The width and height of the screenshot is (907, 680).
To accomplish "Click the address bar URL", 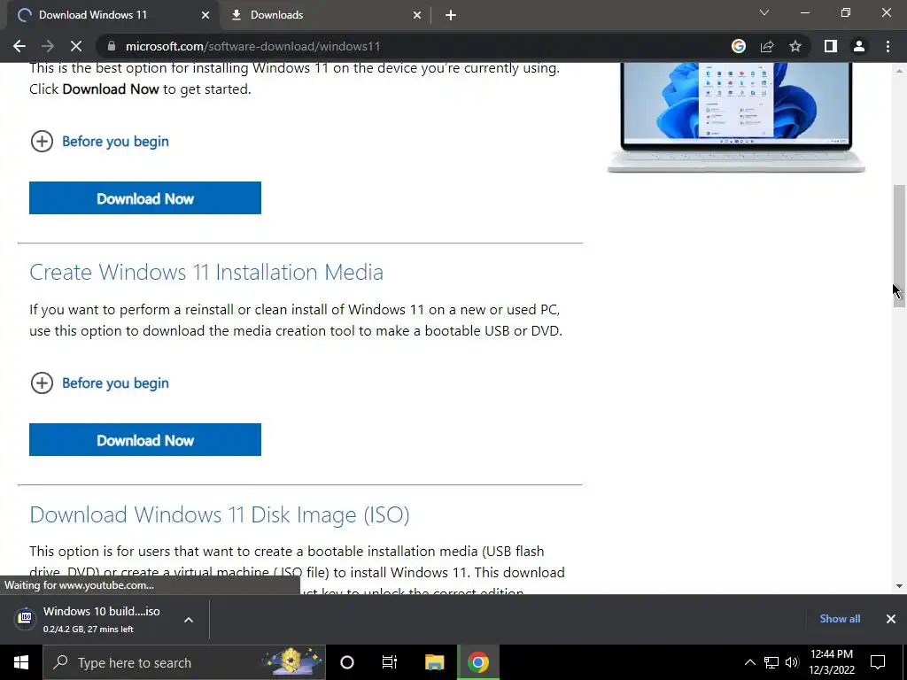I will [252, 46].
